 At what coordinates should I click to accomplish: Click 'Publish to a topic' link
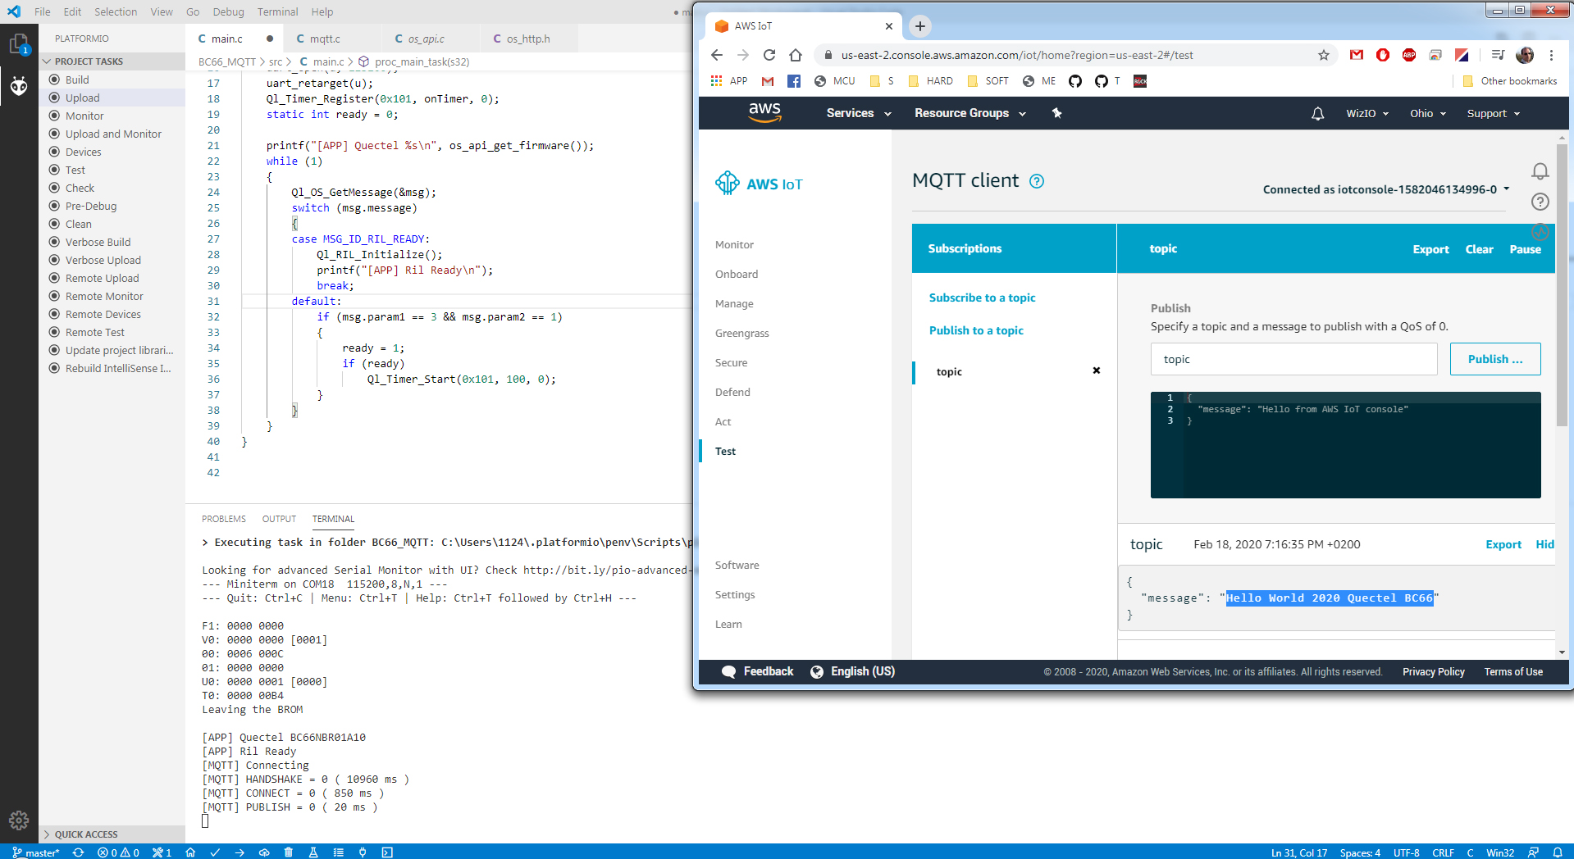976,330
